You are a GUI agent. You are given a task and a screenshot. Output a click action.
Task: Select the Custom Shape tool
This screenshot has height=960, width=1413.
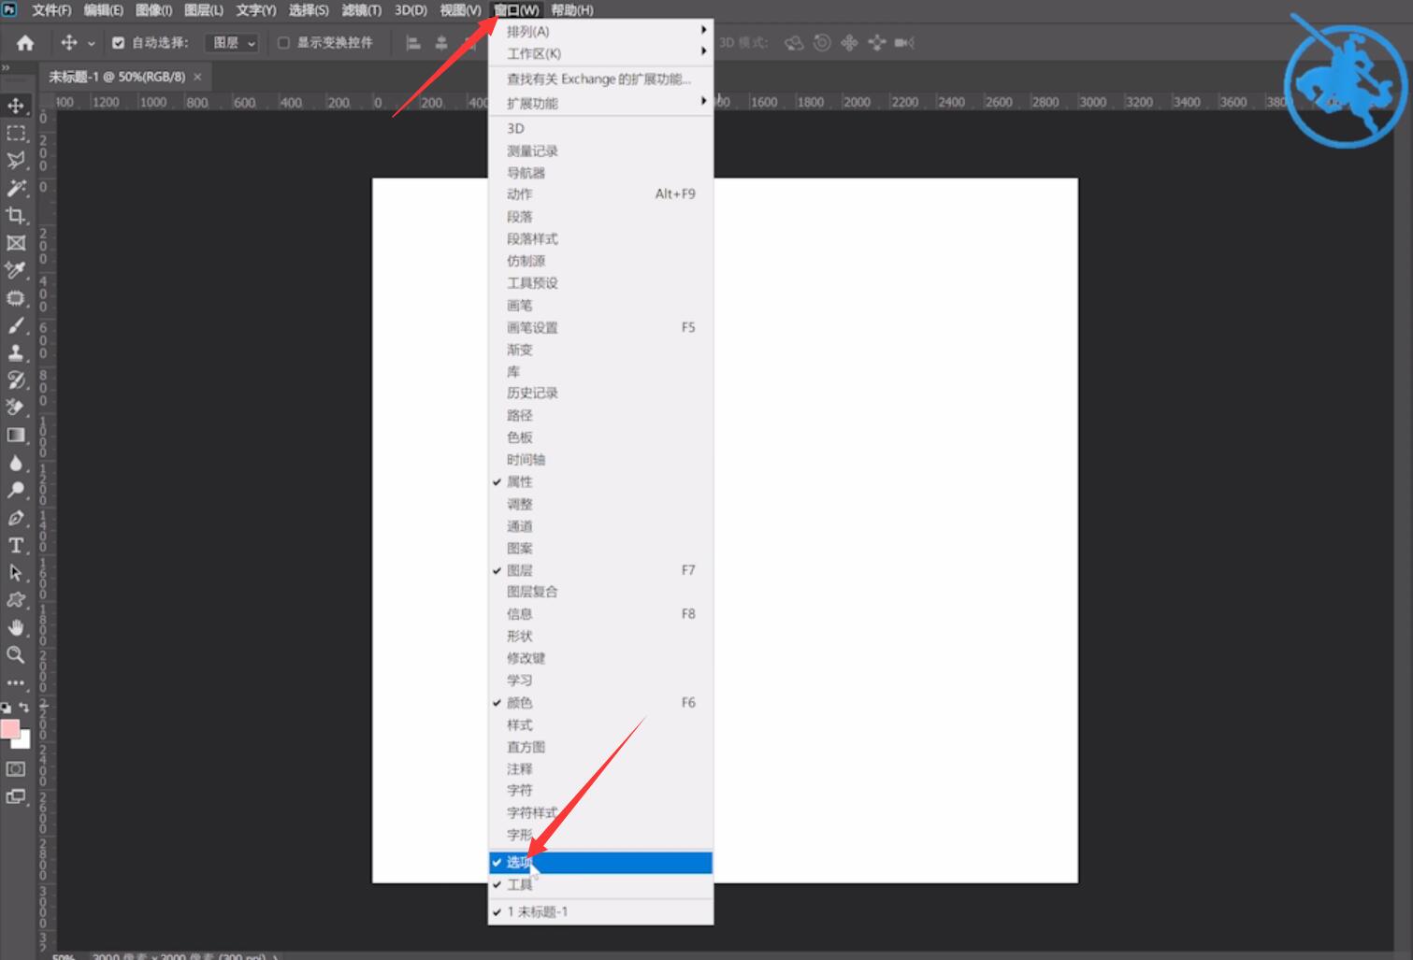[x=16, y=600]
